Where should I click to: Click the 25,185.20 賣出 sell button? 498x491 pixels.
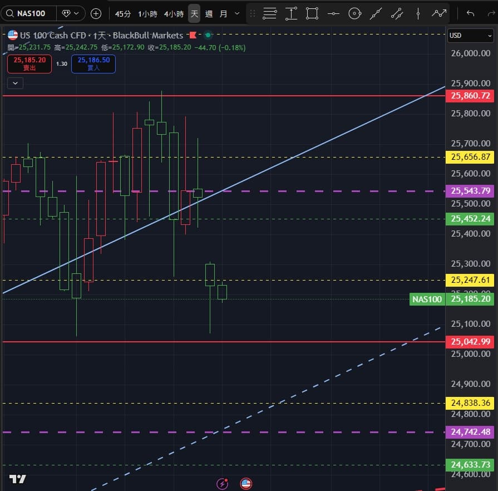29,64
